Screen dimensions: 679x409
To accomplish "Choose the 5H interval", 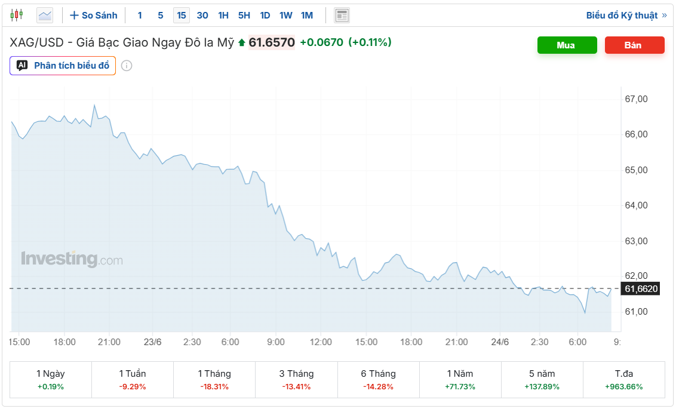I will 244,16.
